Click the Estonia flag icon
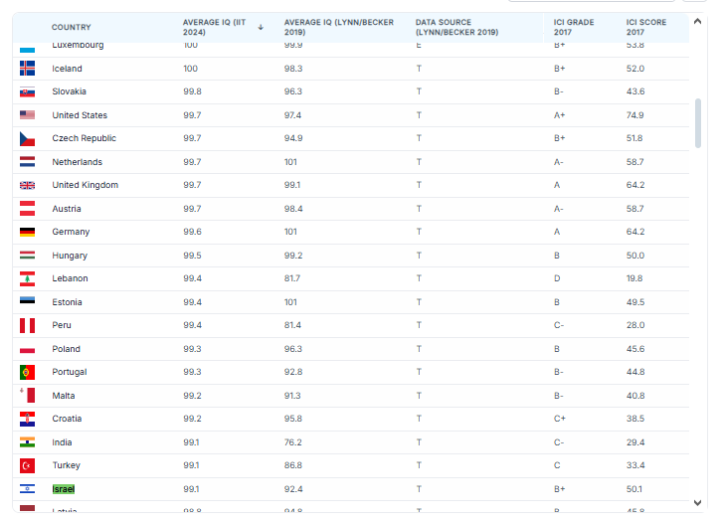The width and height of the screenshot is (723, 522). [x=27, y=300]
